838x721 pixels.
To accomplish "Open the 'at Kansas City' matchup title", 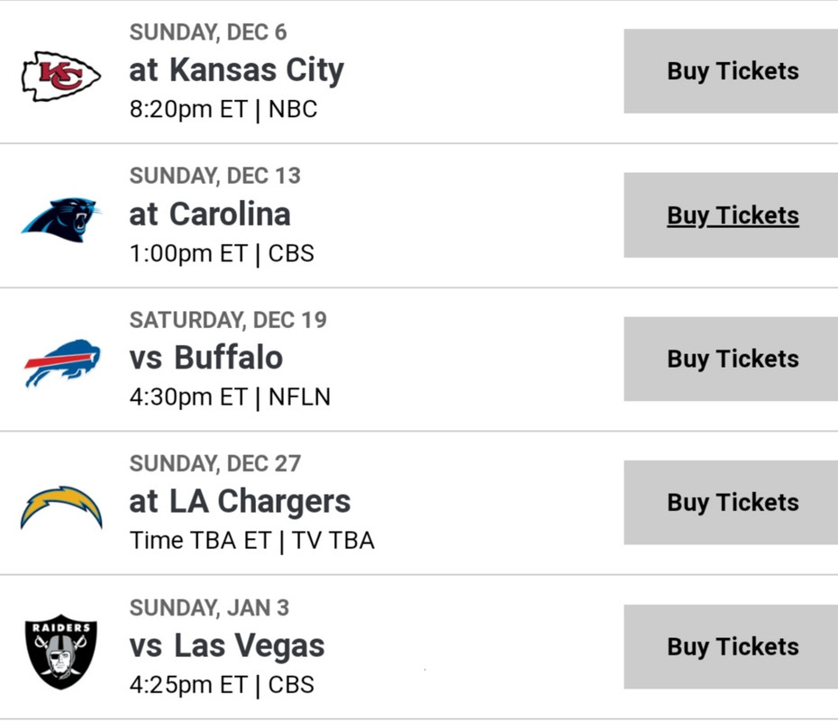I will click(237, 70).
